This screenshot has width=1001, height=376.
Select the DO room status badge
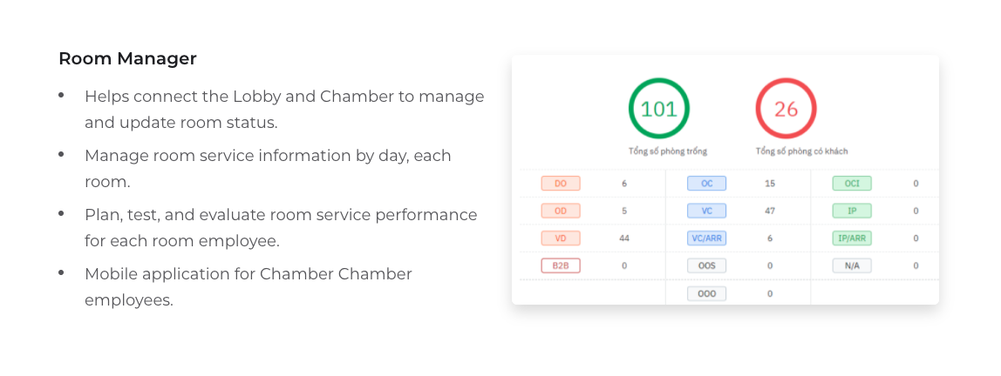coord(561,184)
